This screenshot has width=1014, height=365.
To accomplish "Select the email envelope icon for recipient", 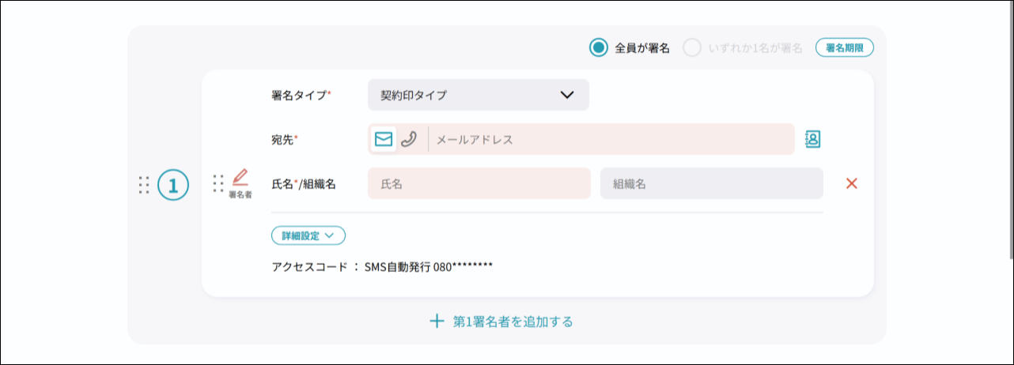I will (x=384, y=139).
